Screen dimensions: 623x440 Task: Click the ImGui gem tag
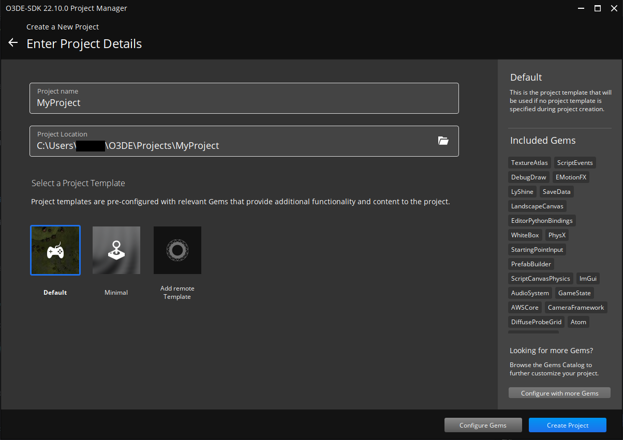(x=588, y=278)
